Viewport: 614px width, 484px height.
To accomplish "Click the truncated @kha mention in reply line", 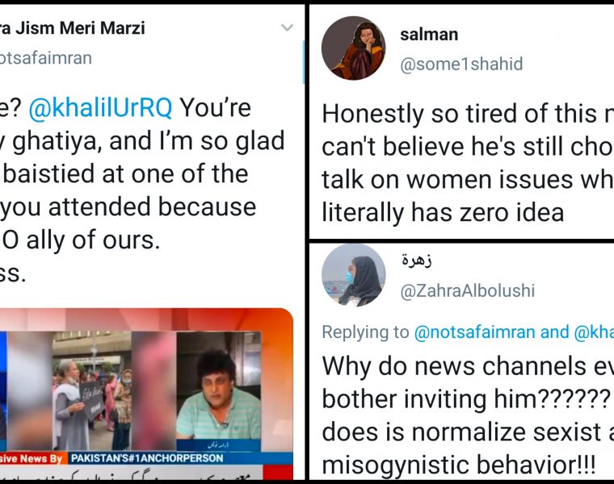I will (x=594, y=332).
